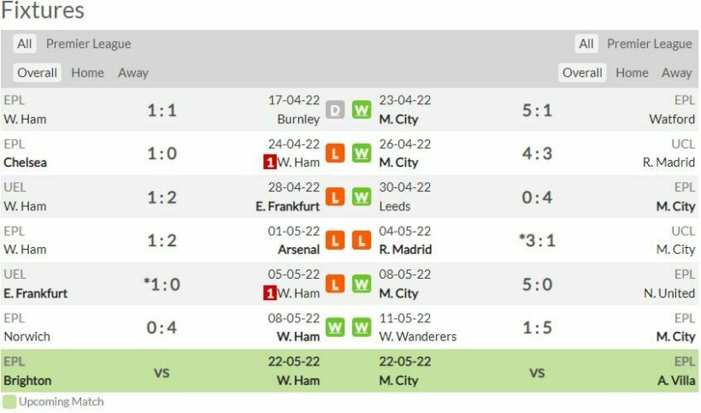Image resolution: width=701 pixels, height=413 pixels.
Task: Click the loss badge beside Arsenal
Action: point(335,240)
